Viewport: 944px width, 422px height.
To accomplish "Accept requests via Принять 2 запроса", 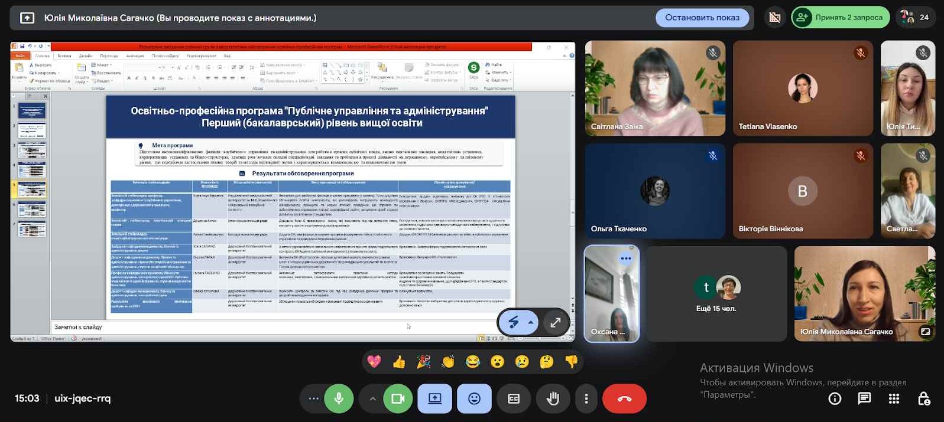I will pos(841,18).
